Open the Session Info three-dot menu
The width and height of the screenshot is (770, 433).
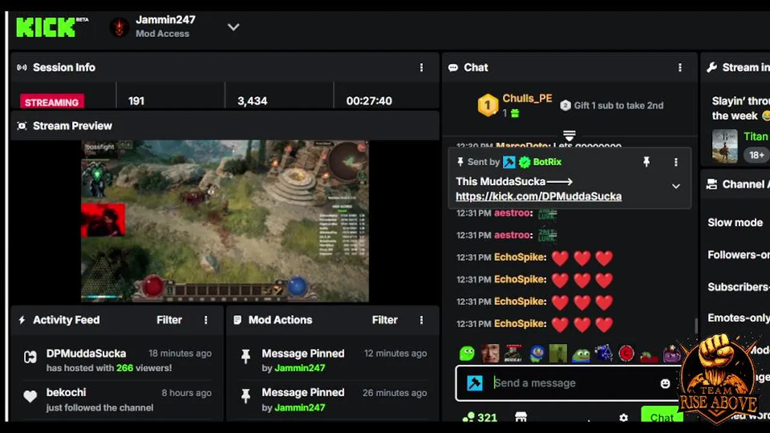(x=421, y=67)
